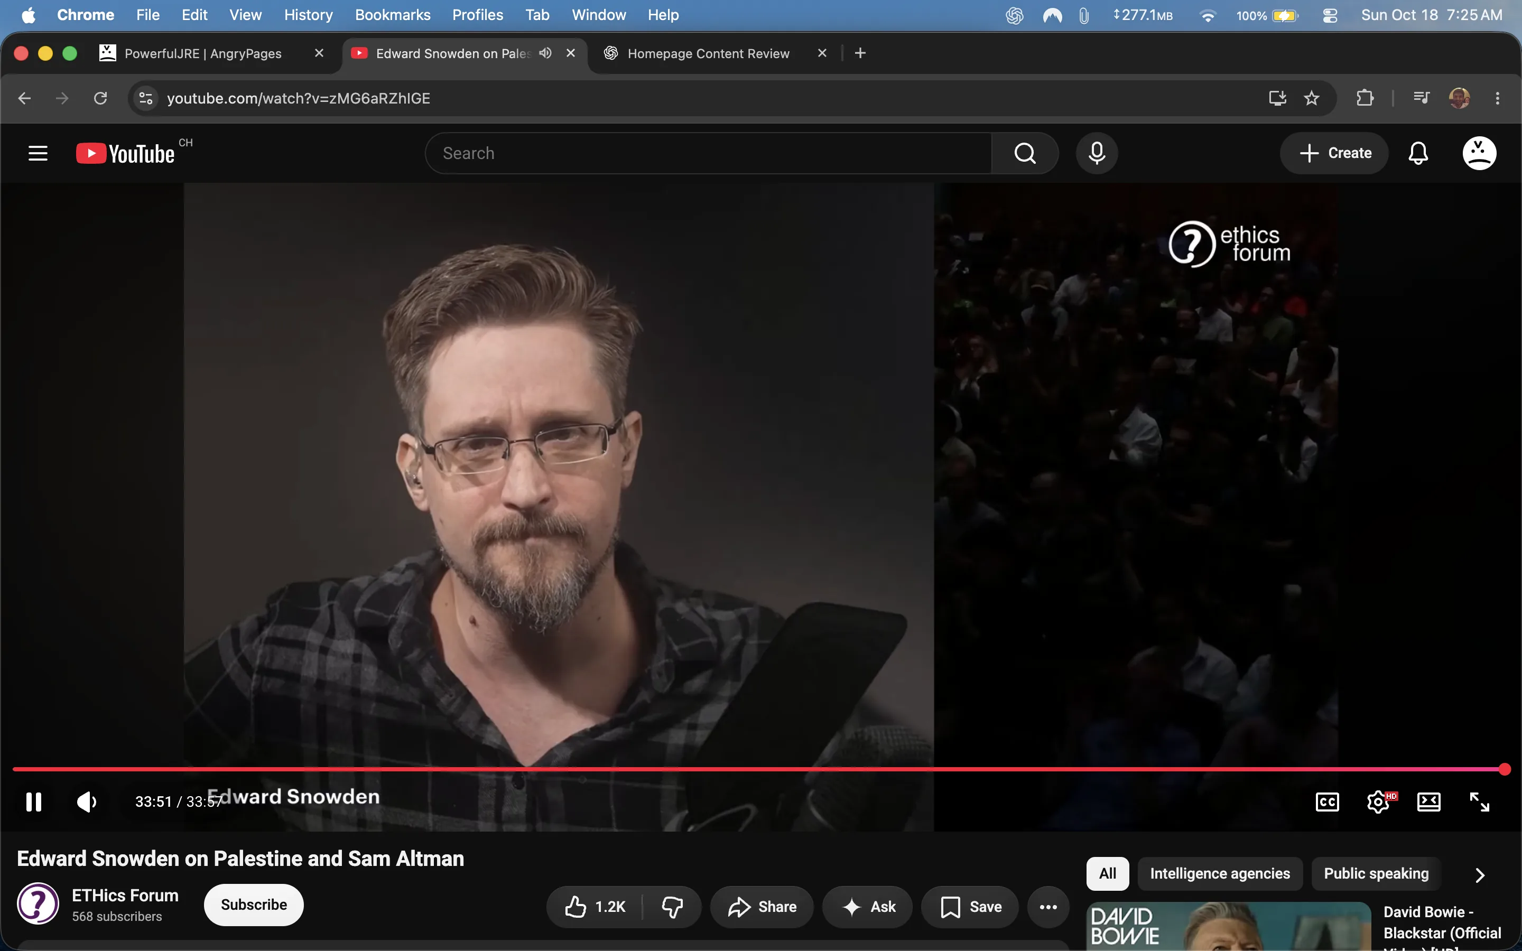The width and height of the screenshot is (1522, 951).
Task: Open the History menu
Action: click(308, 15)
